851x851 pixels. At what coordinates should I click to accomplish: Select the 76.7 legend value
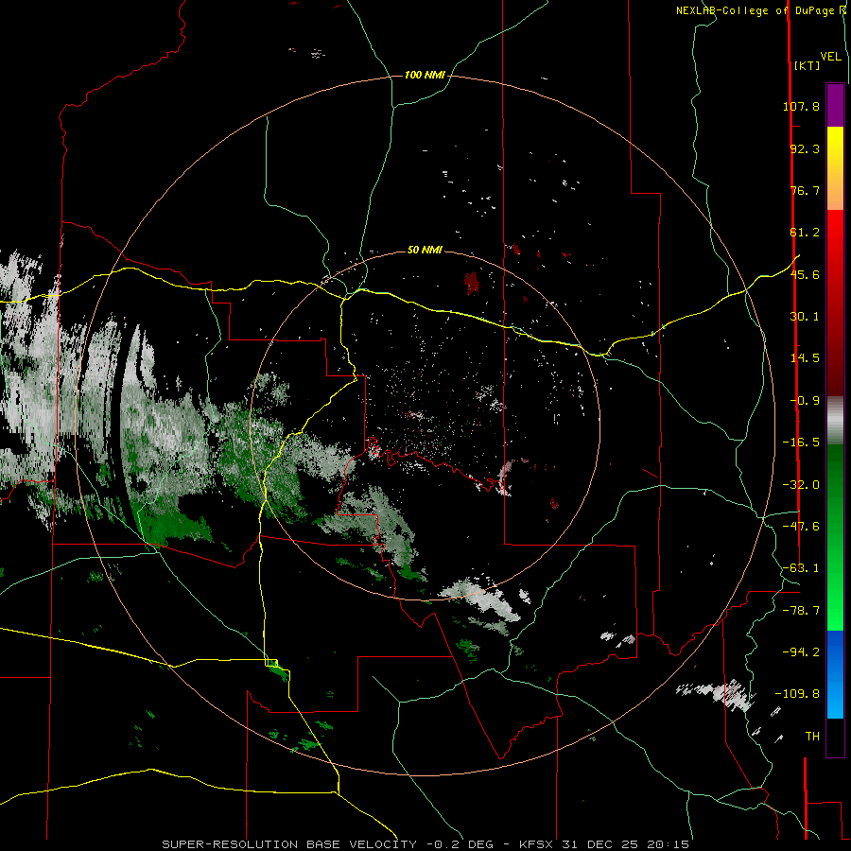pyautogui.click(x=805, y=190)
